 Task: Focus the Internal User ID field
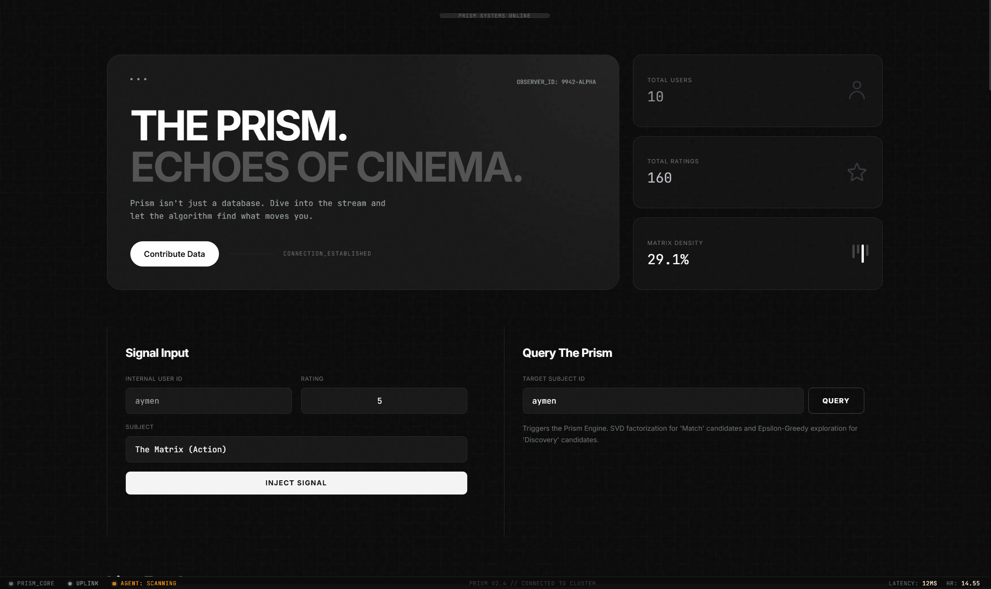208,400
